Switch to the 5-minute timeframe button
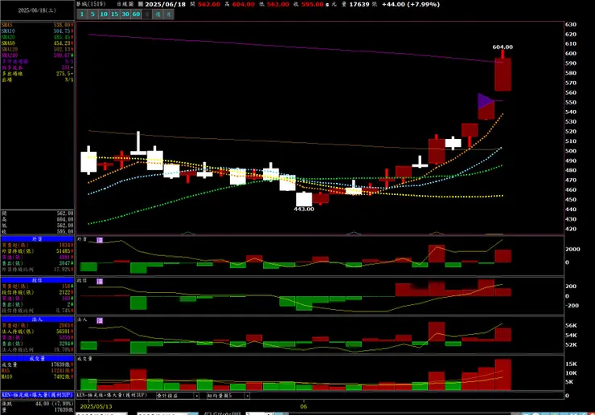Image resolution: width=595 pixels, height=415 pixels. pos(92,14)
